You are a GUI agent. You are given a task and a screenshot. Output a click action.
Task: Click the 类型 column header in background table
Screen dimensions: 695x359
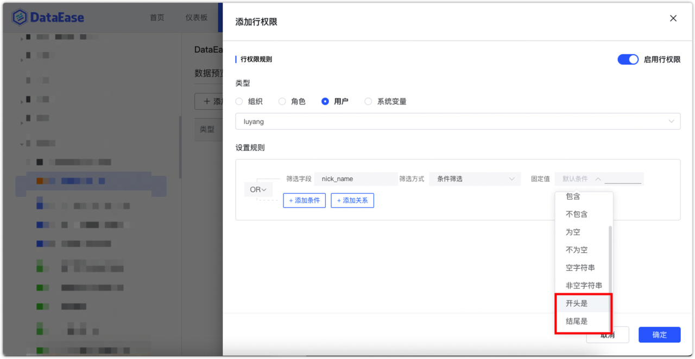[x=207, y=129]
